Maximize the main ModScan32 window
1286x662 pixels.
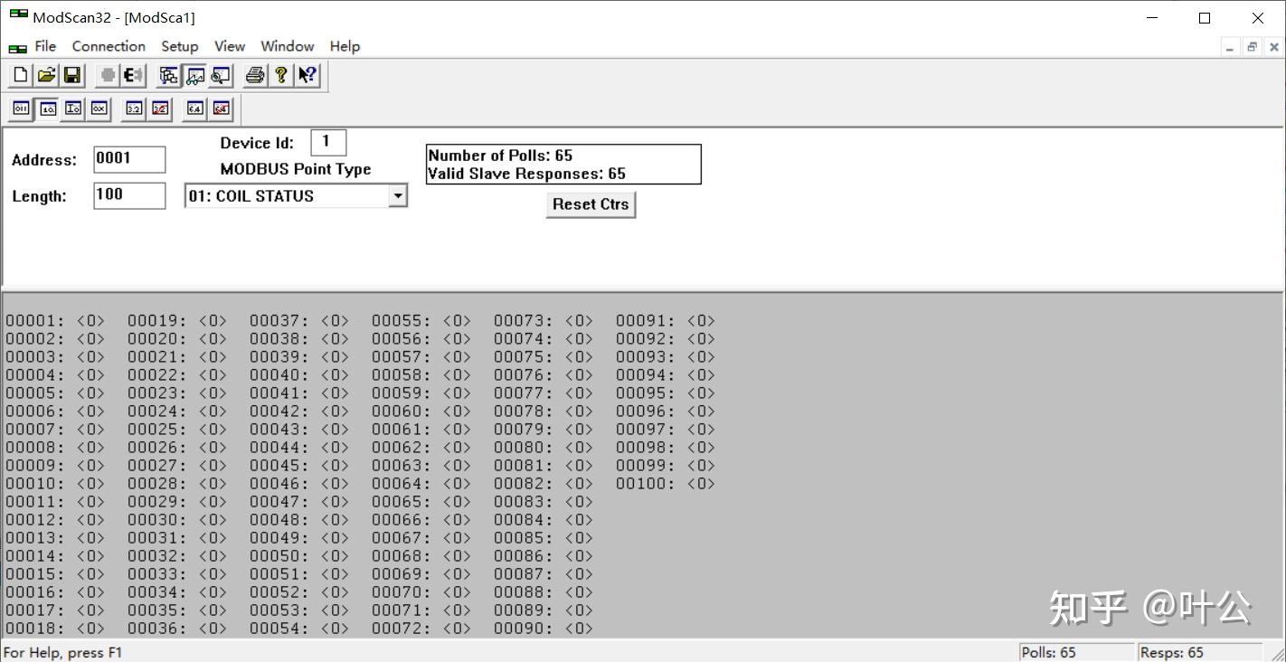pos(1205,18)
